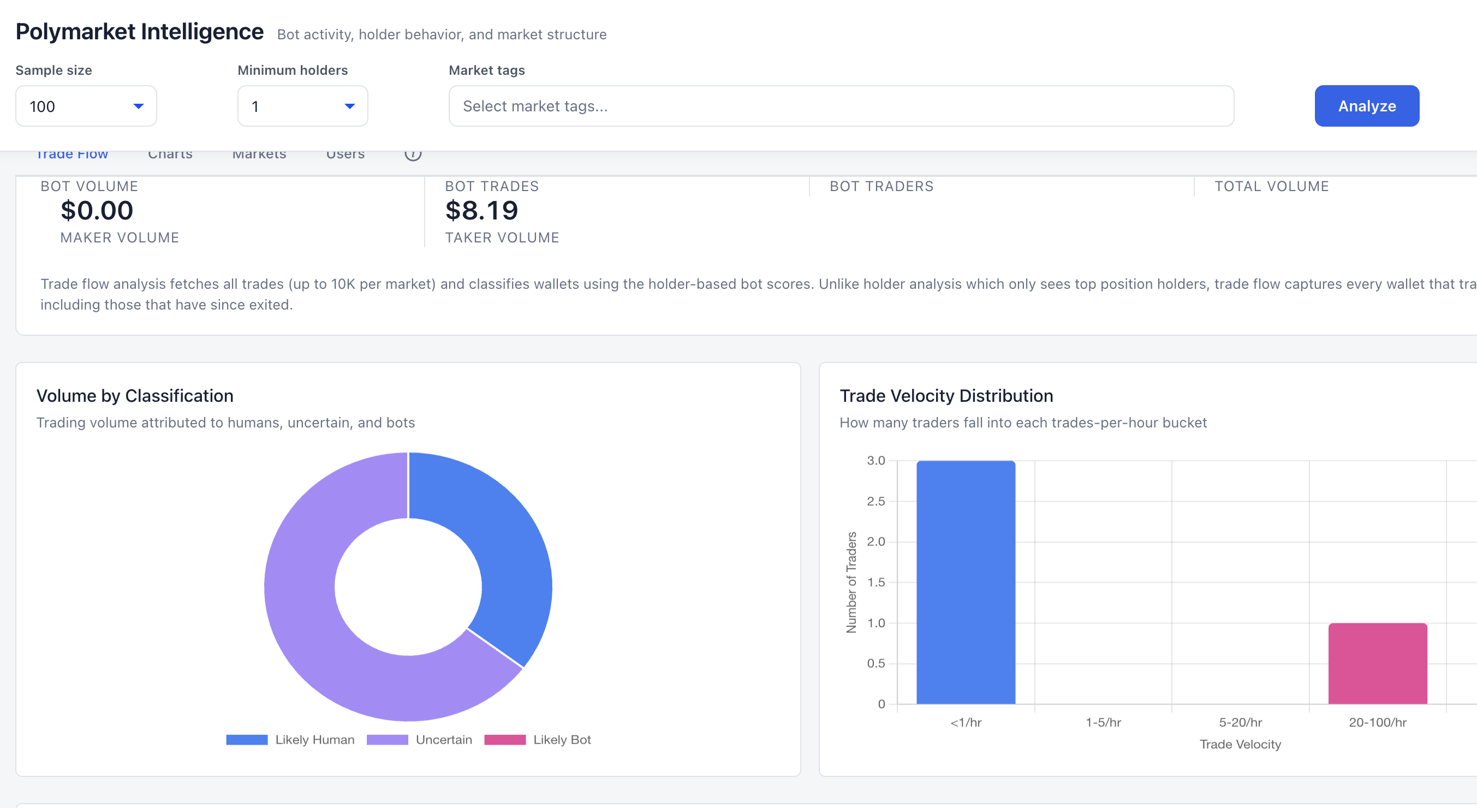Click the pink 20-100/hr bar

pyautogui.click(x=1377, y=663)
